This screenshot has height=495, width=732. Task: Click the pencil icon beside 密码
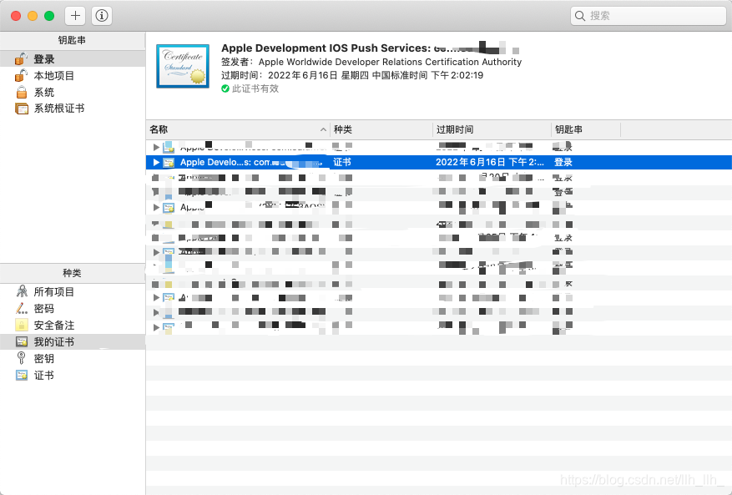pyautogui.click(x=22, y=308)
